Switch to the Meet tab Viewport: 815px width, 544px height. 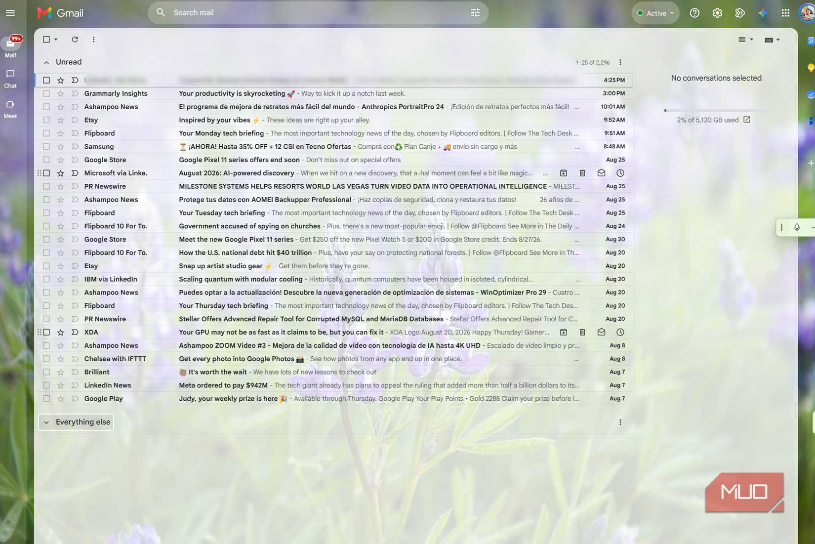[x=10, y=109]
